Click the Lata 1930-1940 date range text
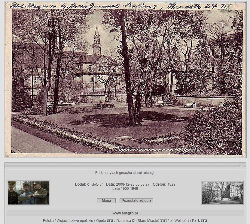Viewport: 250px width, 224px height. [x=125, y=189]
